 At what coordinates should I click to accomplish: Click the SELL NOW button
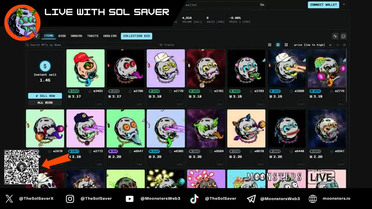tap(45, 96)
